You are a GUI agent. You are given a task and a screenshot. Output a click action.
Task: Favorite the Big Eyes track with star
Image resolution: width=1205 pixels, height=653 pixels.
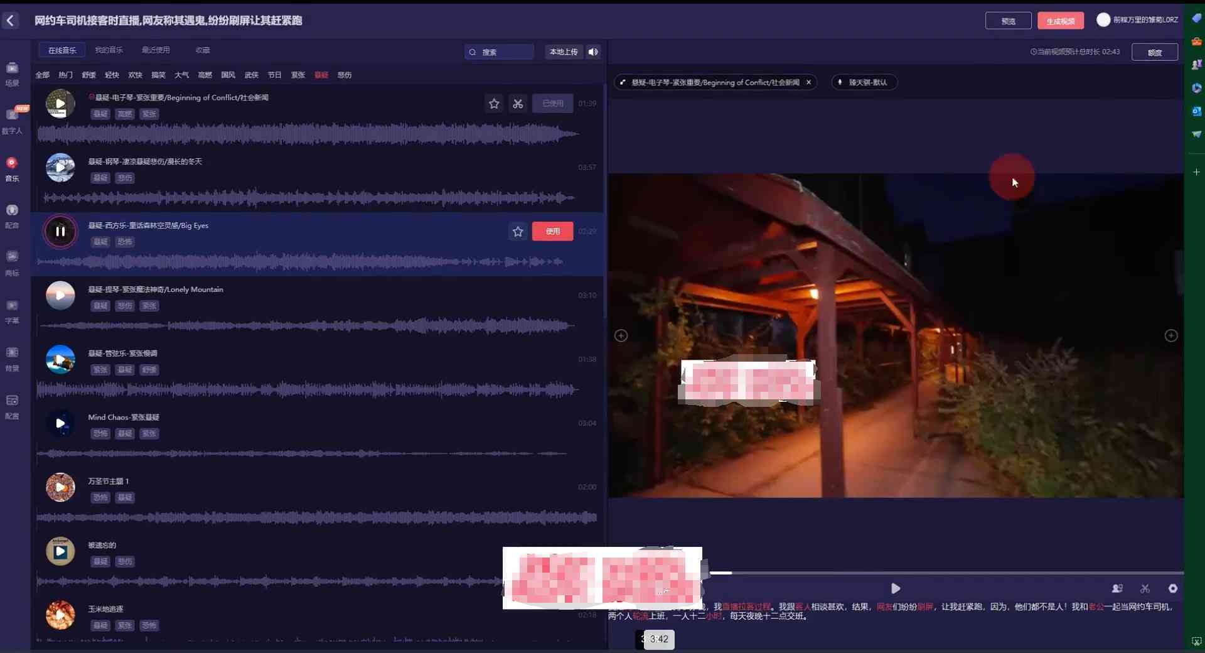518,232
